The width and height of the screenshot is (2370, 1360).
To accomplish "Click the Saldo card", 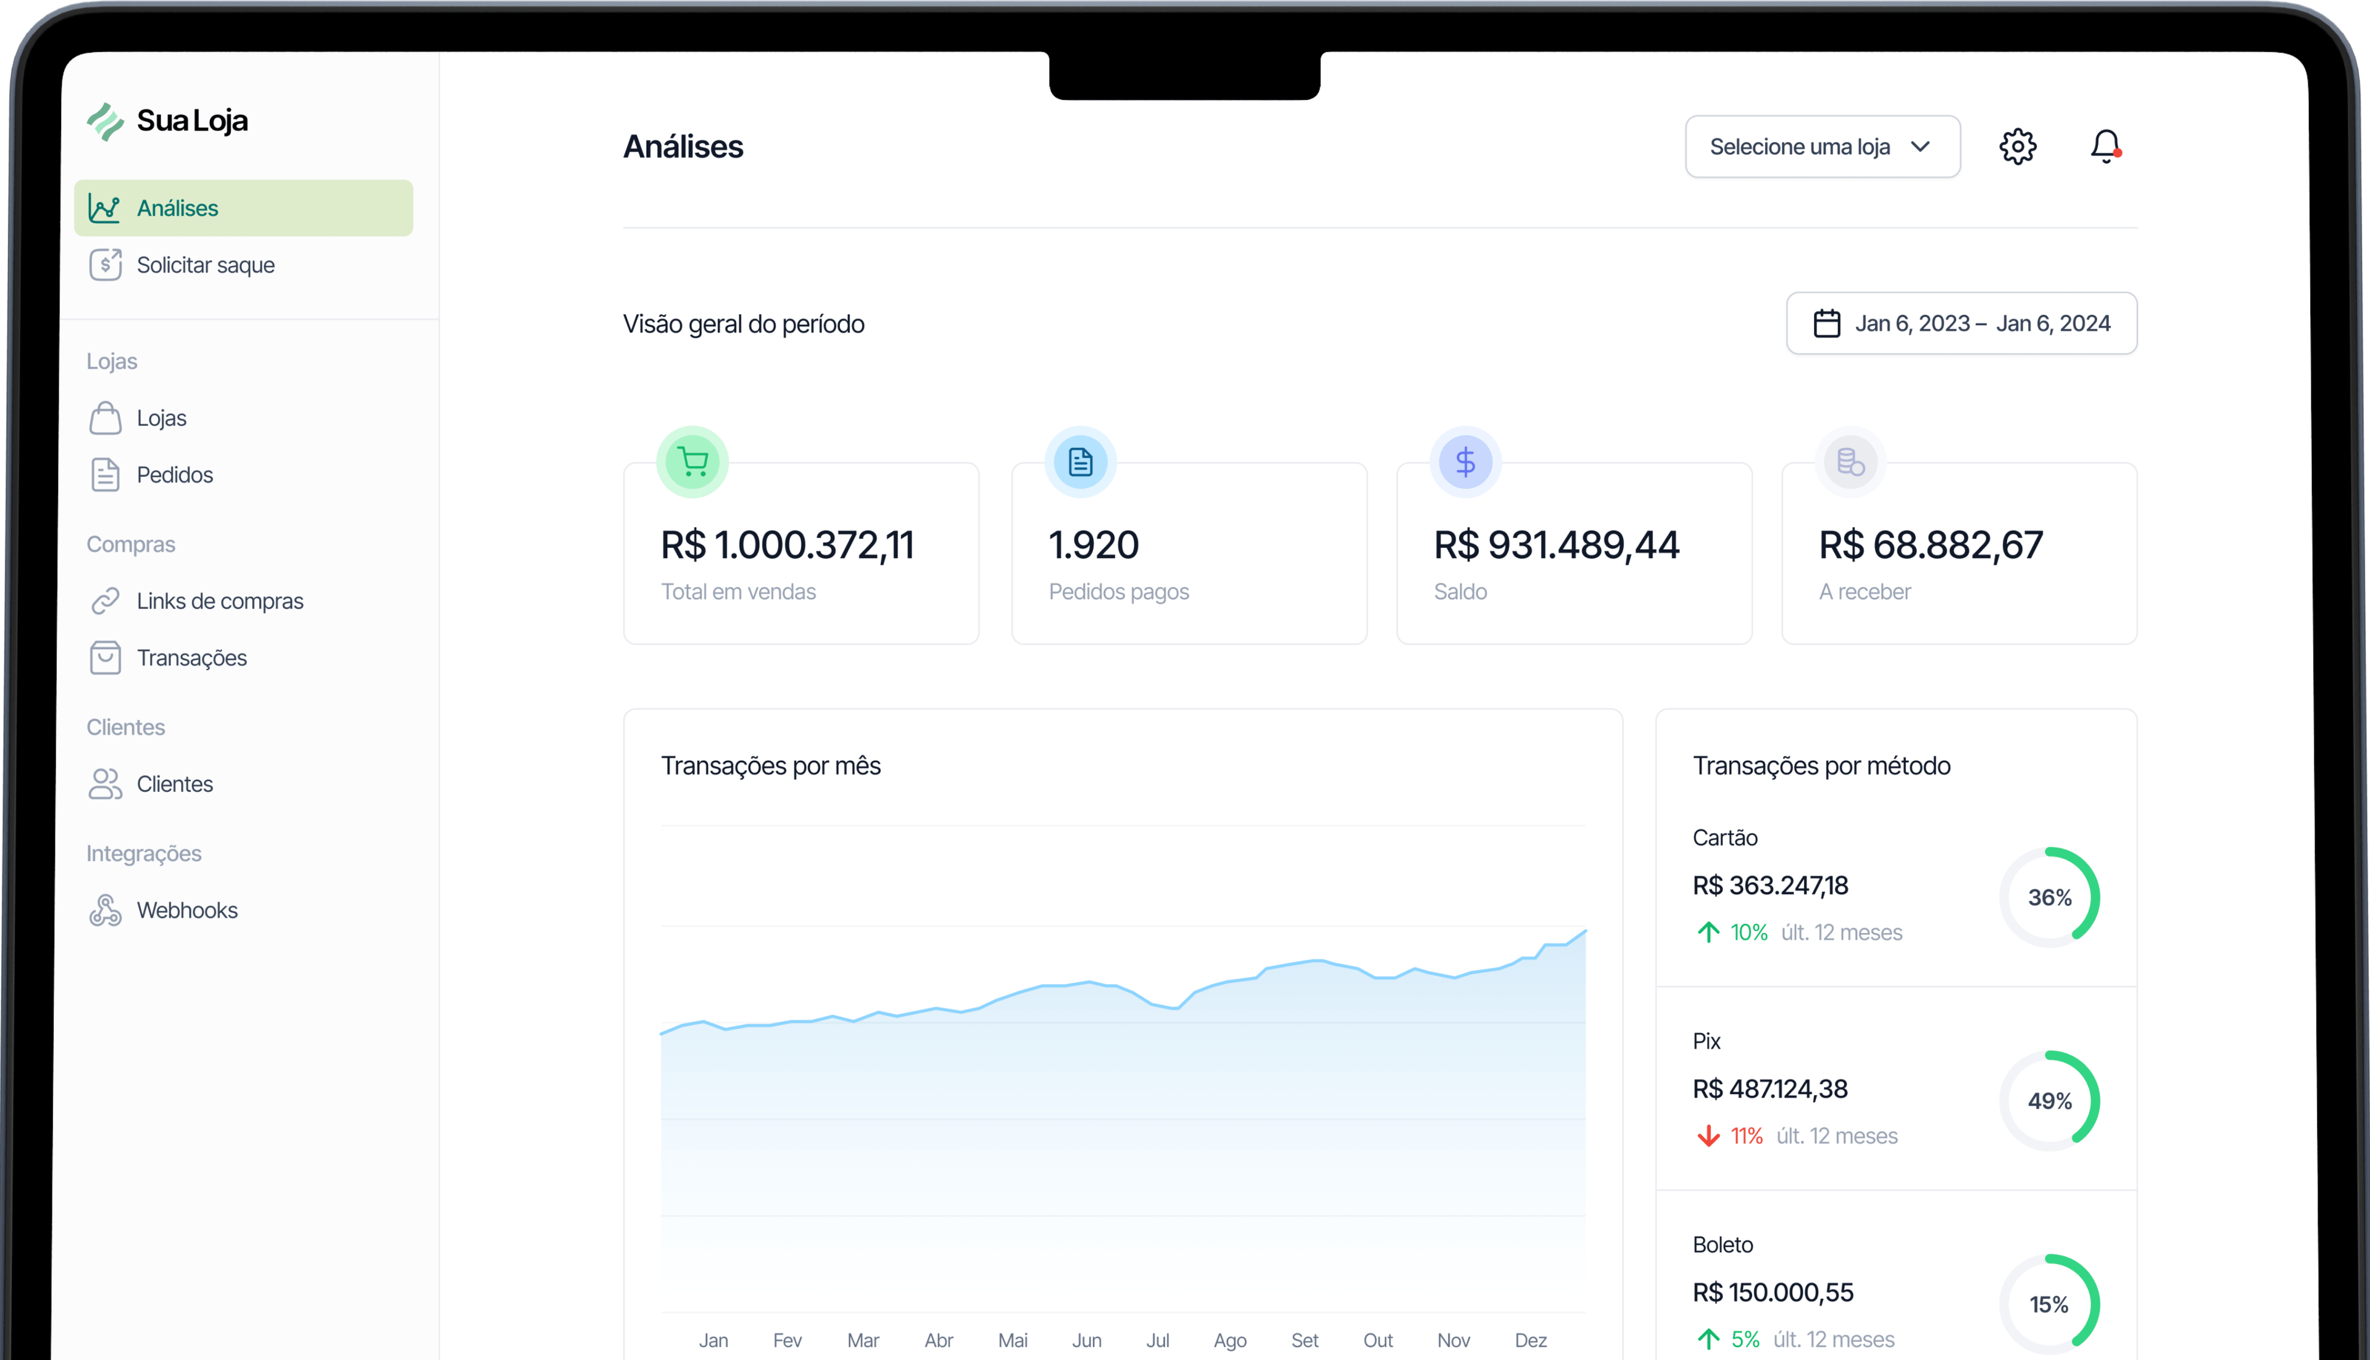I will click(x=1574, y=554).
